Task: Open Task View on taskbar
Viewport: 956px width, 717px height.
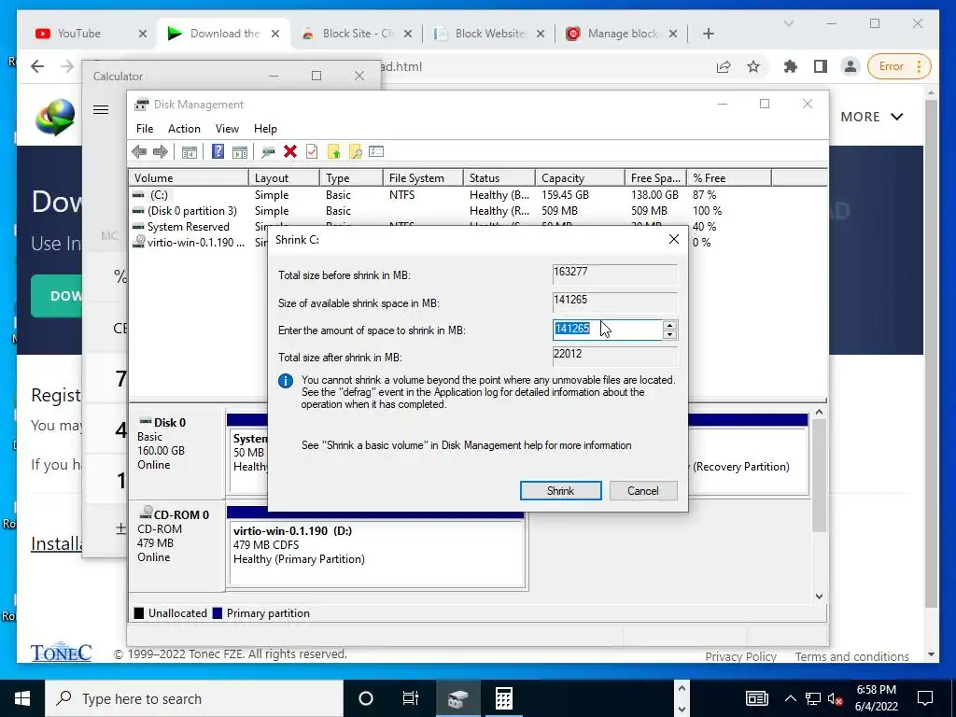Action: [x=411, y=698]
